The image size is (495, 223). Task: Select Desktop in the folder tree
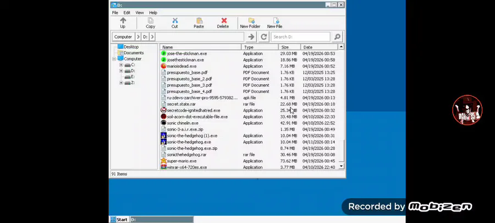coord(131,47)
